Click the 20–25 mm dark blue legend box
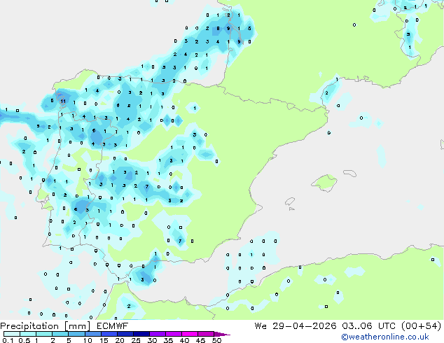This screenshot has height=343, width=444. [125, 334]
